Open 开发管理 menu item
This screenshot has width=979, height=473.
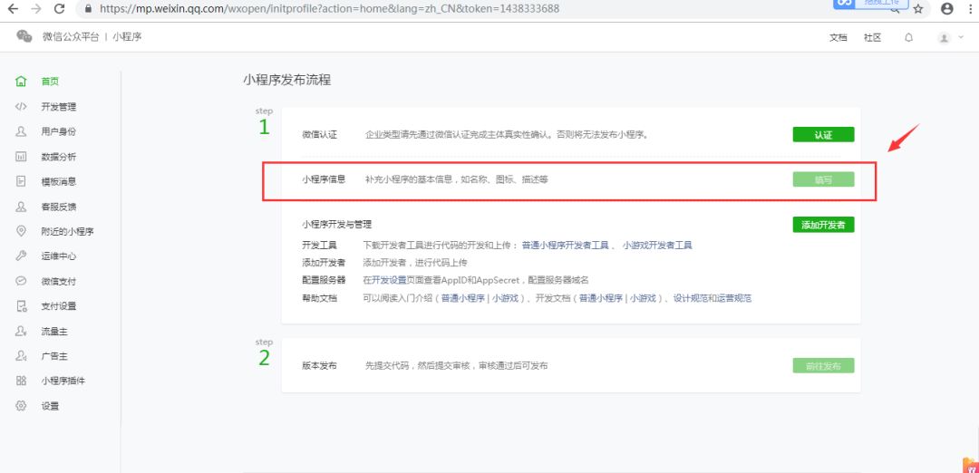tap(59, 107)
